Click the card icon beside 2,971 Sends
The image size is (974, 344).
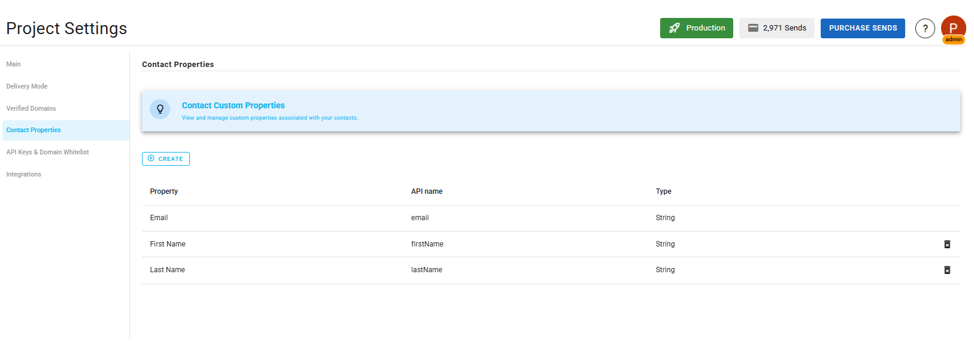(753, 28)
